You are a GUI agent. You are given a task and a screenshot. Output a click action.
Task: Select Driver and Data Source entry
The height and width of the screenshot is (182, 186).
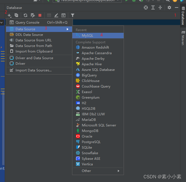point(39,58)
